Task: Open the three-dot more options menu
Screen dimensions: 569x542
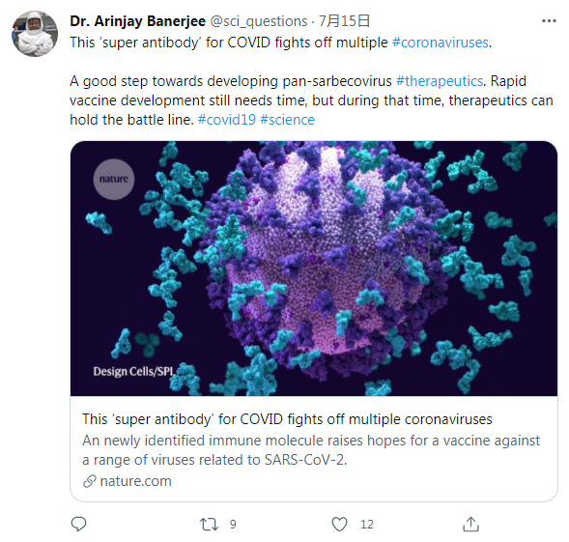Action: point(549,21)
